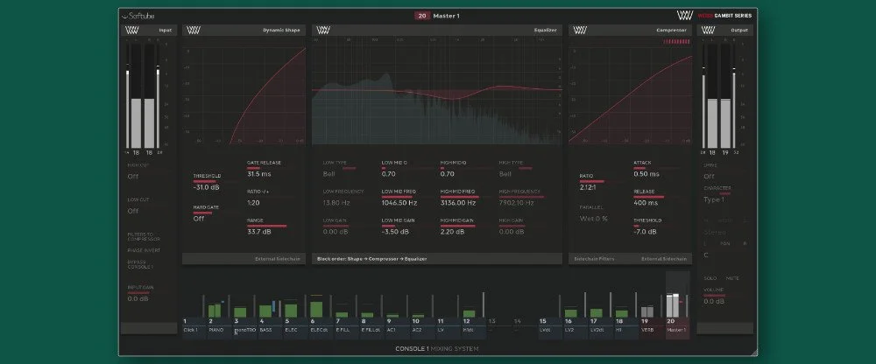Click the Console 1 Mixing System label
This screenshot has width=876, height=364.
coord(437,349)
